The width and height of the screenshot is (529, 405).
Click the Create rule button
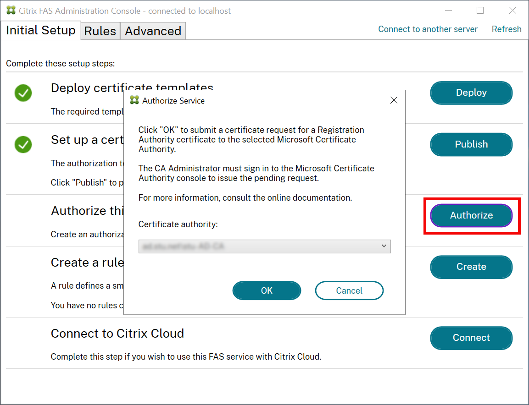pyautogui.click(x=471, y=267)
